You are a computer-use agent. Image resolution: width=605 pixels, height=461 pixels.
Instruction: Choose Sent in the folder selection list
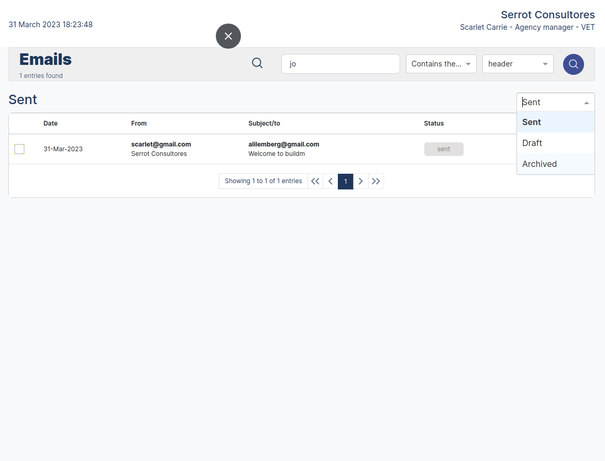click(x=531, y=122)
